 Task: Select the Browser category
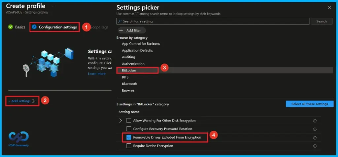click(128, 91)
